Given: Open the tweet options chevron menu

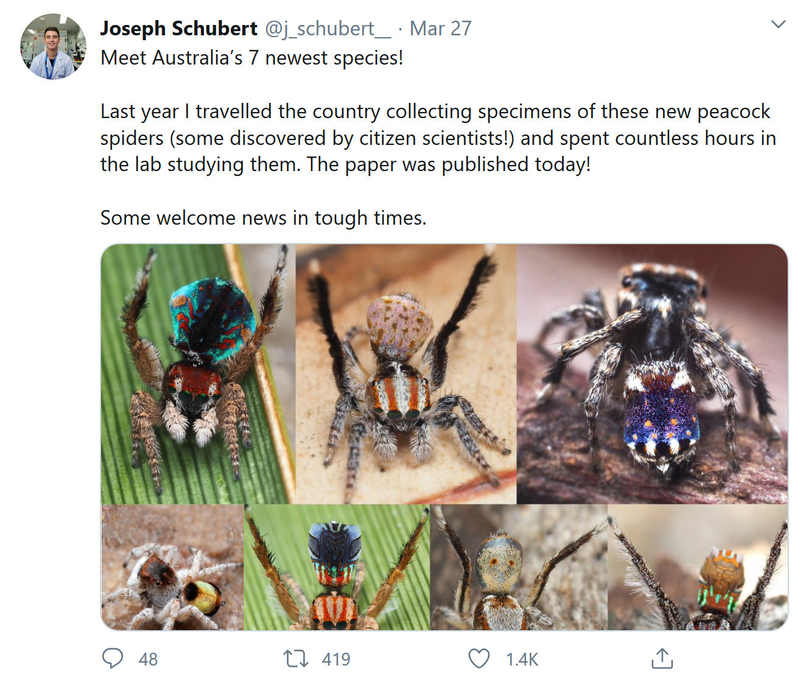Looking at the screenshot, I should 778,25.
